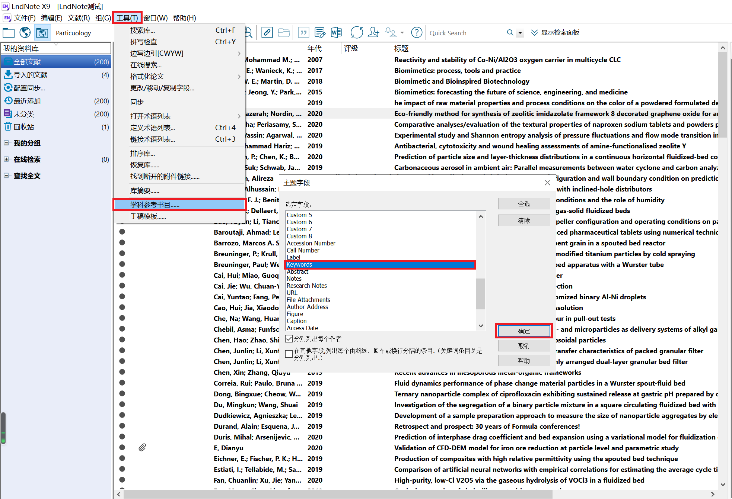Toggle 分别列出每个作者 checkbox
Screen dimensions: 732x499
click(289, 339)
